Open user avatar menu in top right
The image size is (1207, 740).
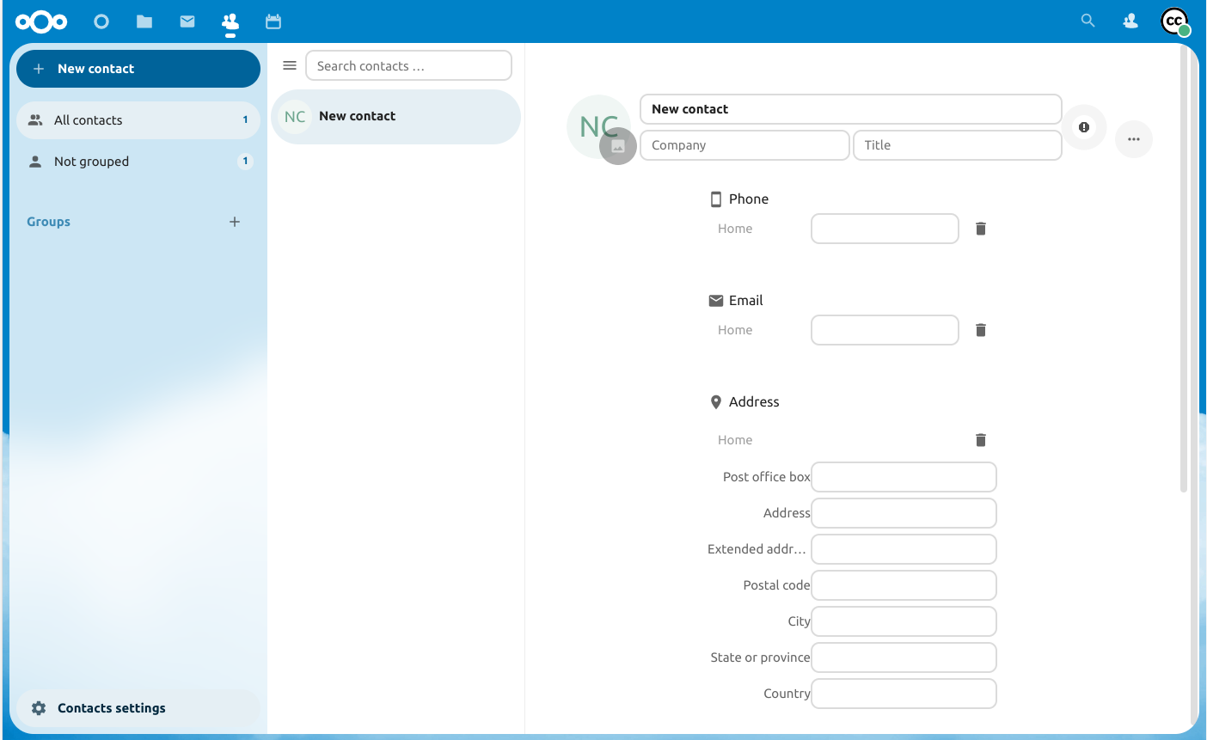coord(1174,21)
